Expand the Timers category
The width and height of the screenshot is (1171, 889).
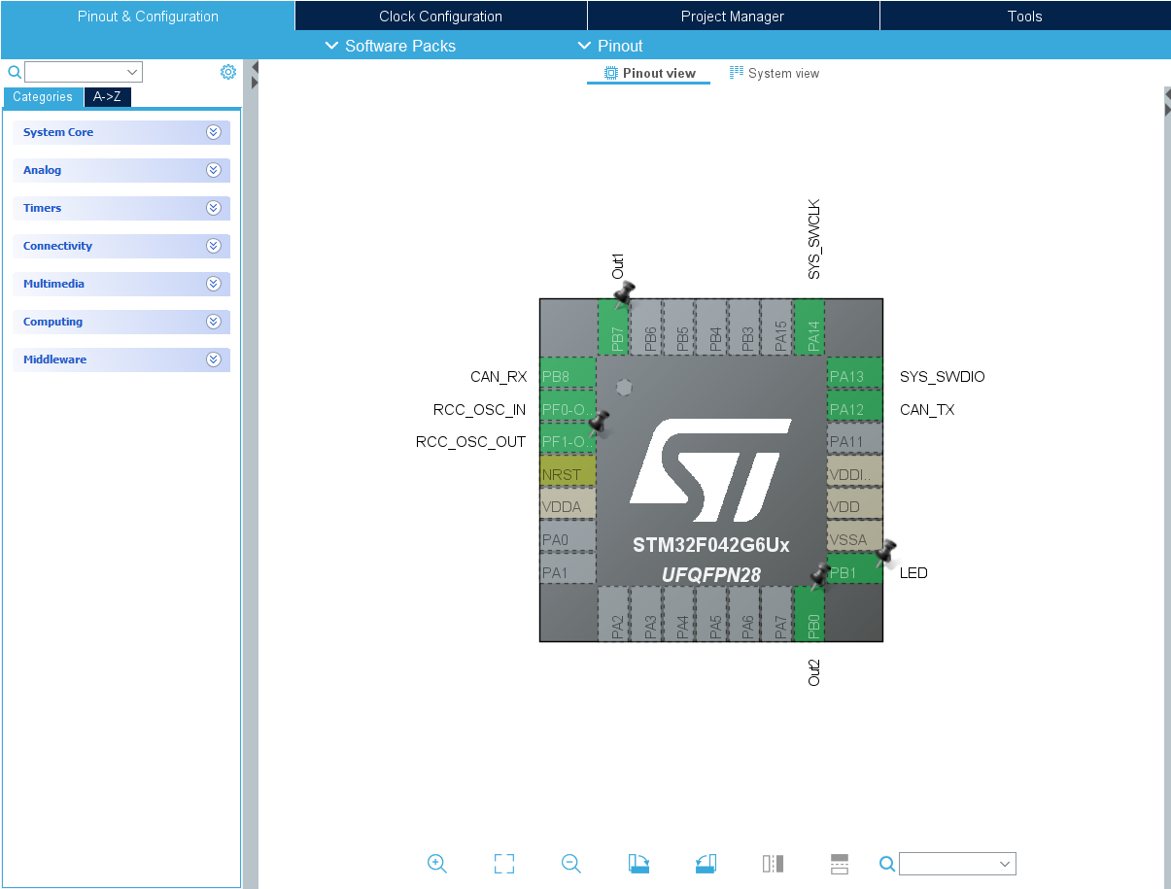tap(121, 208)
